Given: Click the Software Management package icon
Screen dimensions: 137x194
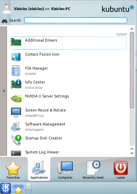Looking at the screenshot, I should coord(16,126).
